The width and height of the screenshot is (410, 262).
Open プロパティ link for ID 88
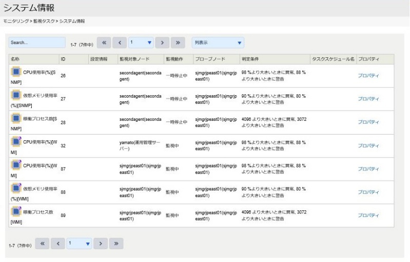tap(368, 192)
